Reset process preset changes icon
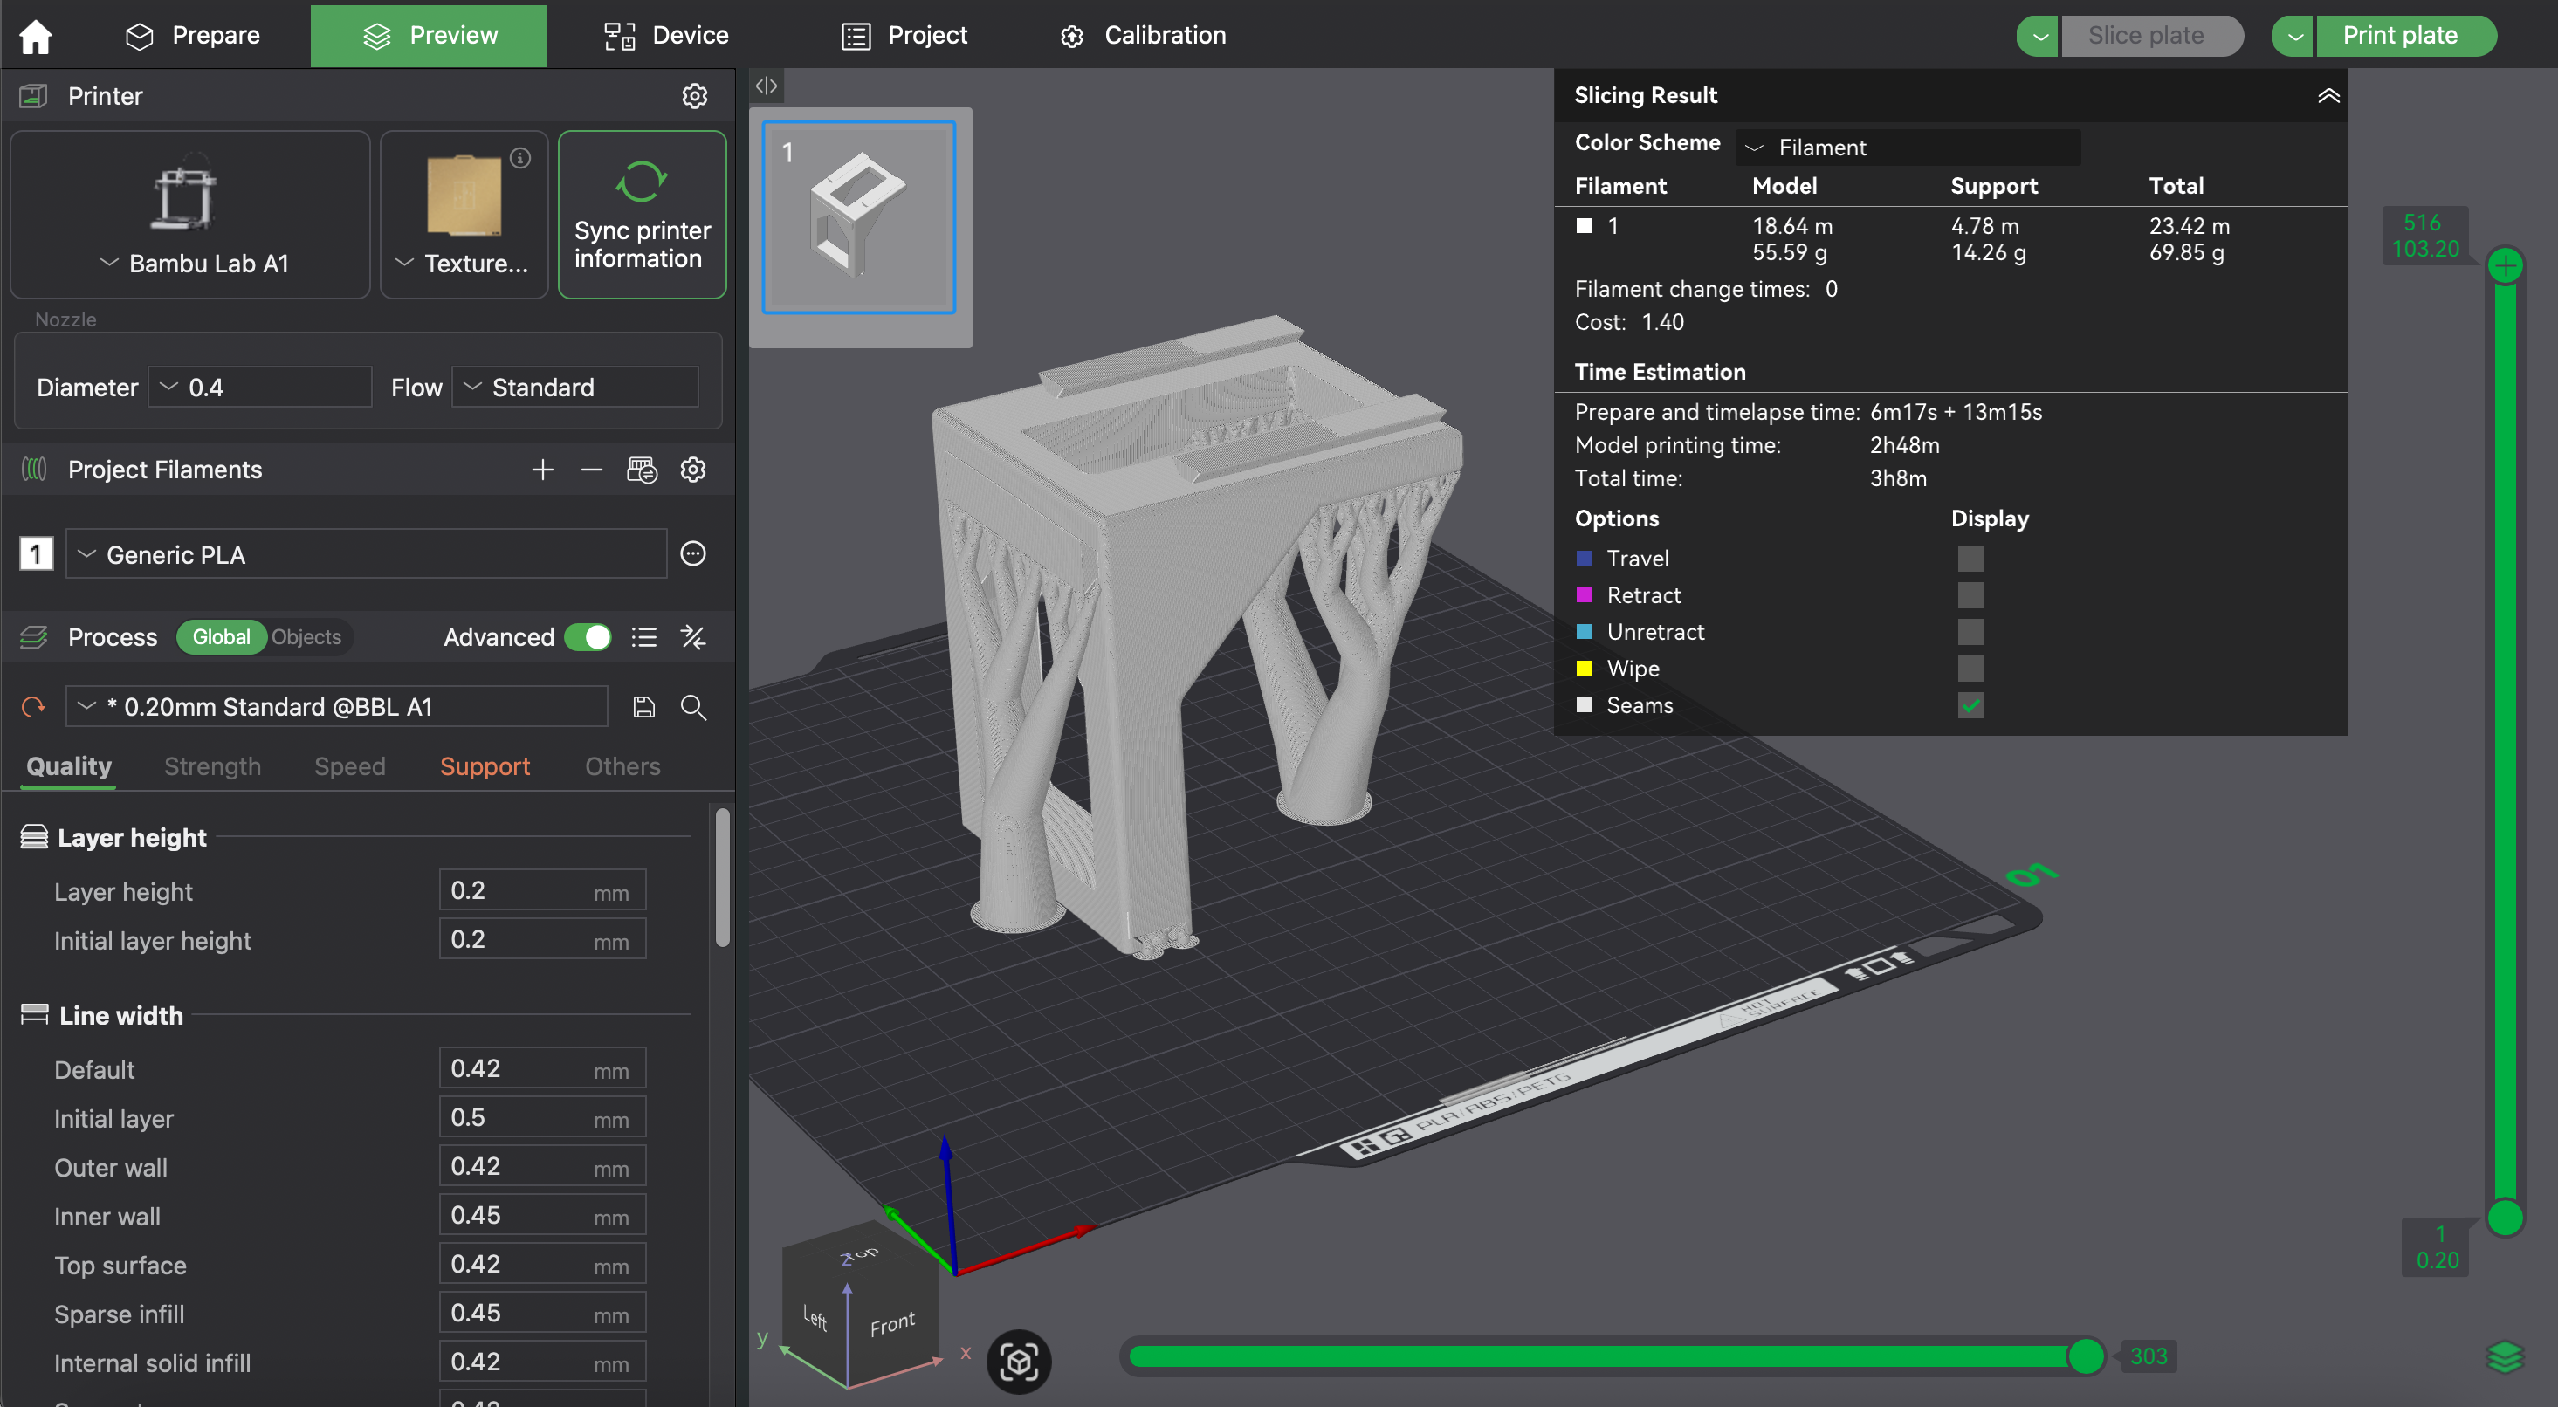Screen dimensions: 2558x1407 (x=34, y=707)
